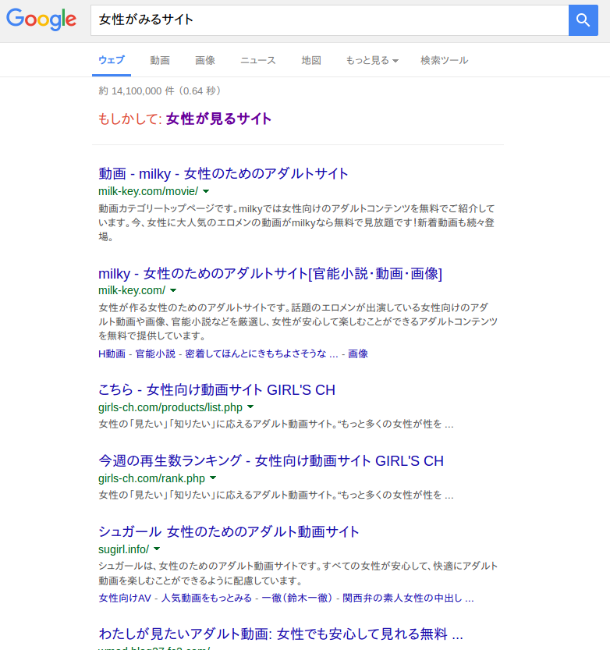Open result 今週の再生数ランキング GIRL'S CH
This screenshot has width=610, height=650.
click(x=271, y=461)
